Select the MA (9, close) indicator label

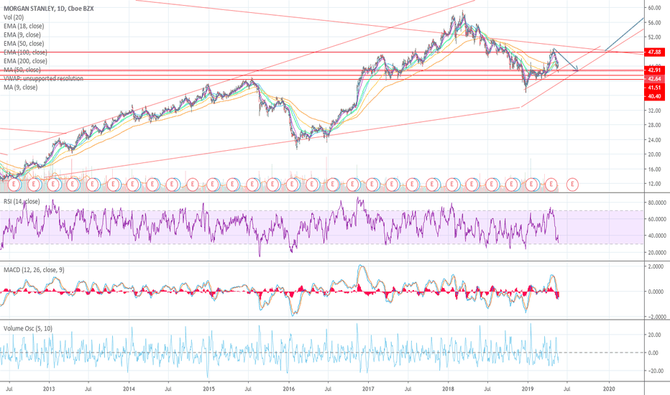pos(21,87)
